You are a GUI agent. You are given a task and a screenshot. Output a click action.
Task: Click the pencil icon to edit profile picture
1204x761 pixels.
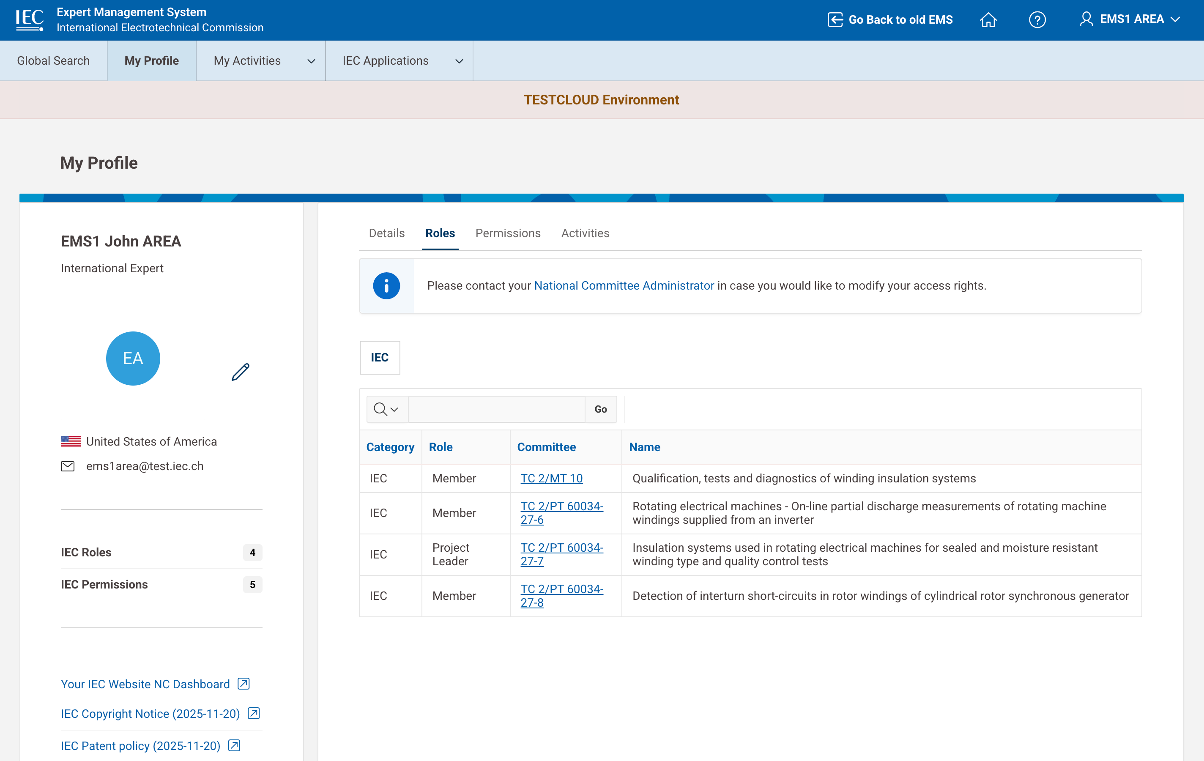pyautogui.click(x=240, y=372)
